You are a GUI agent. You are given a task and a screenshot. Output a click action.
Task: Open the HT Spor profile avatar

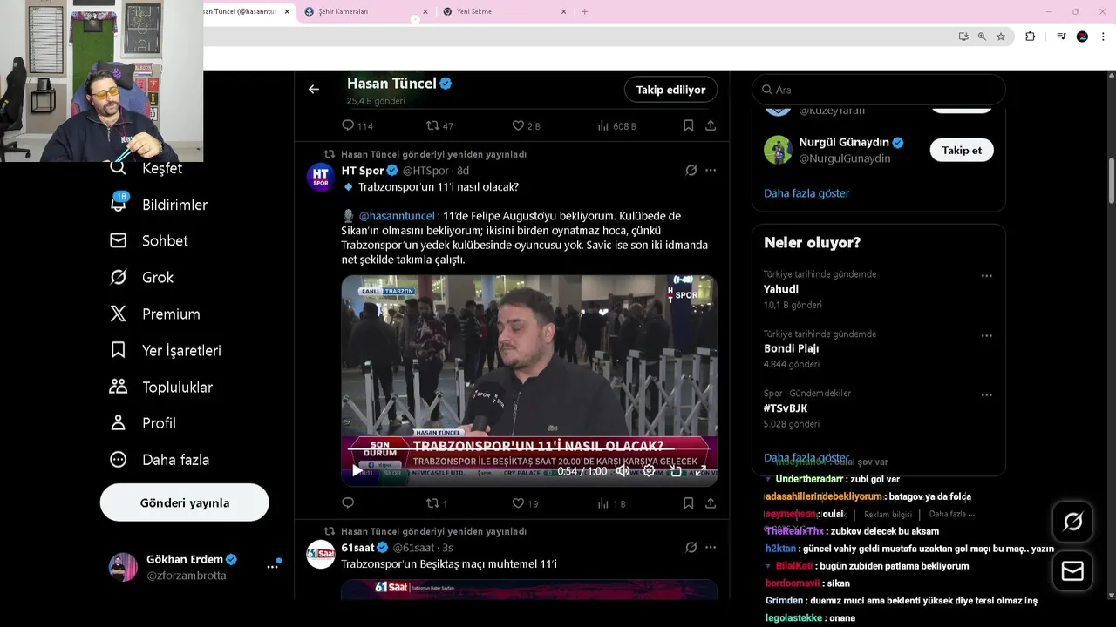coord(321,177)
